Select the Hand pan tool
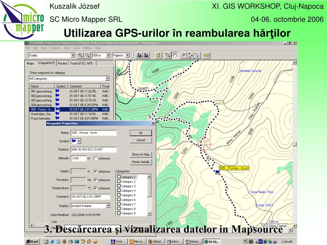 (x=175, y=56)
